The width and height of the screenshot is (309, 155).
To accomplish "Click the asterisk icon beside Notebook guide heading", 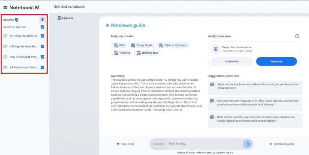I will pos(107,25).
